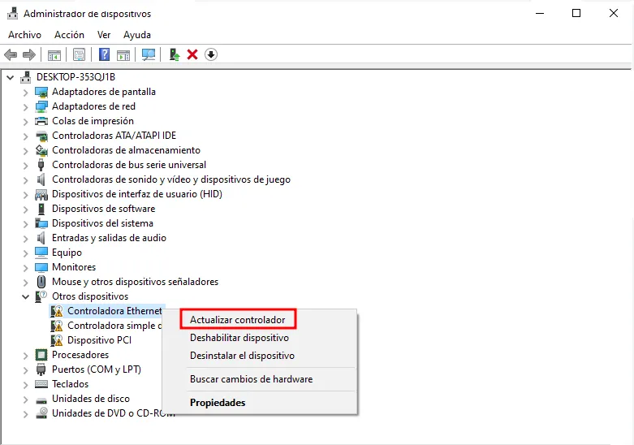Select the Equipo label
634x445 pixels.
[67, 253]
